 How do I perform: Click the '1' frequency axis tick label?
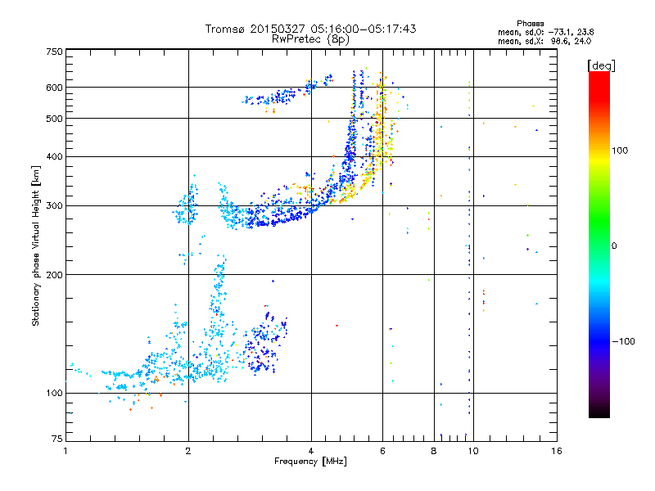(x=65, y=451)
